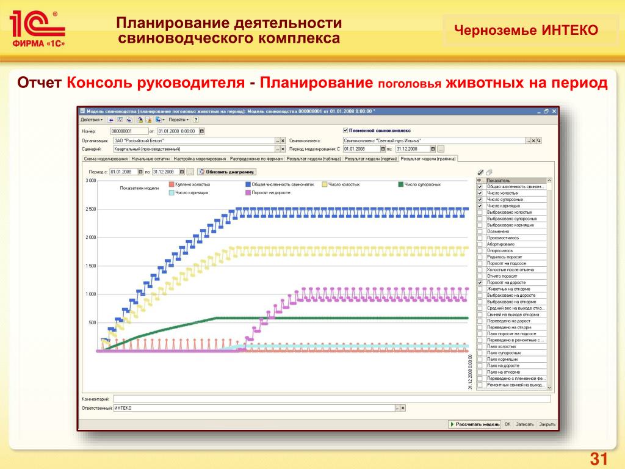The height and width of the screenshot is (469, 625).
Task: Open the Перейти dropdown menu
Action: pyautogui.click(x=178, y=120)
